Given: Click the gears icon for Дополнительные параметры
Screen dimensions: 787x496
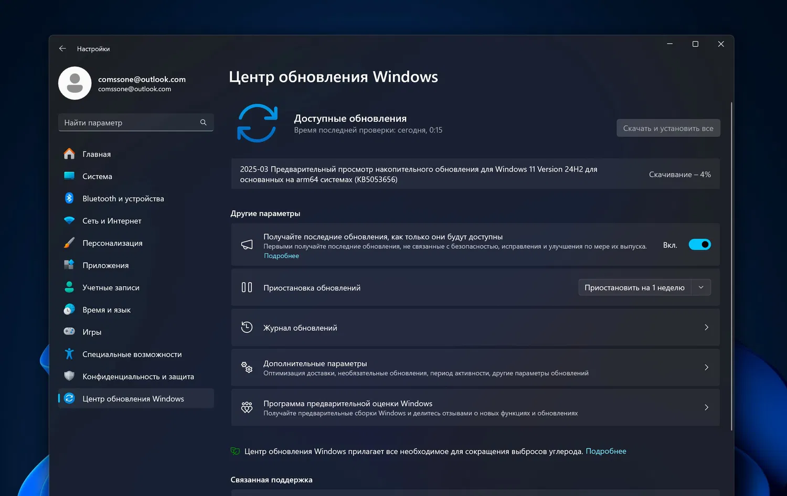Looking at the screenshot, I should pyautogui.click(x=247, y=368).
